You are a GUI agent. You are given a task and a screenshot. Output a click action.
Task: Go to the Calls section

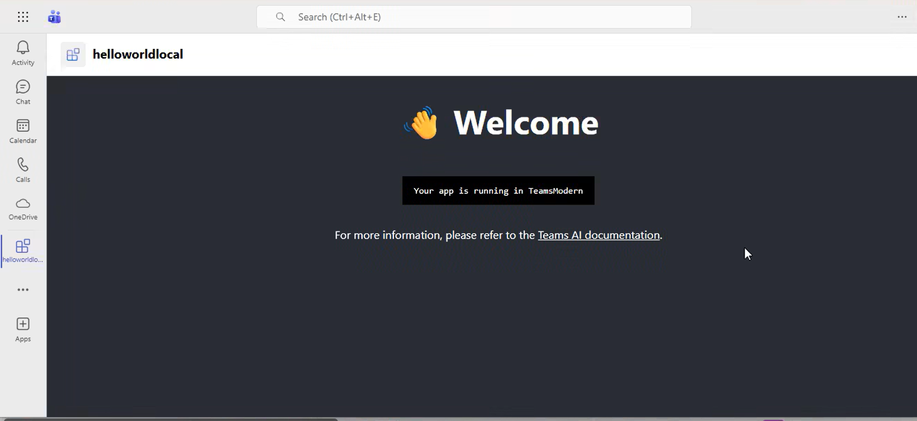[x=23, y=169]
